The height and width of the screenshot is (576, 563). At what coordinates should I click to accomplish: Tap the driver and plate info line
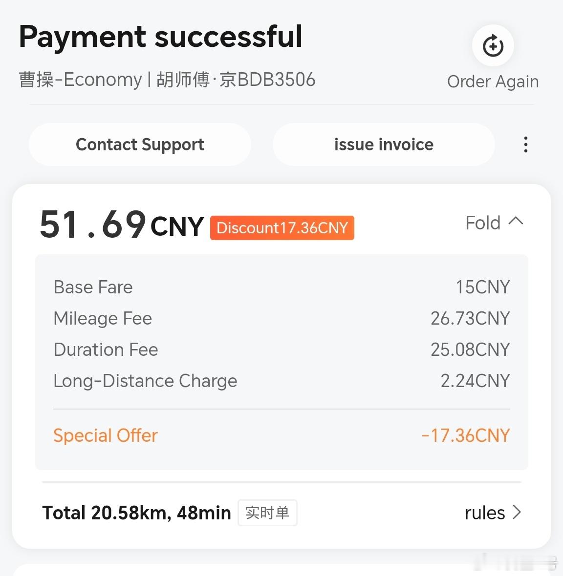[x=167, y=80]
